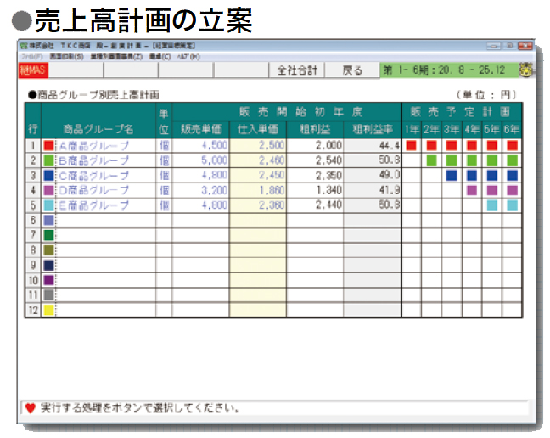
Task: Click the dark green swatch in row 7
Action: click(48, 235)
